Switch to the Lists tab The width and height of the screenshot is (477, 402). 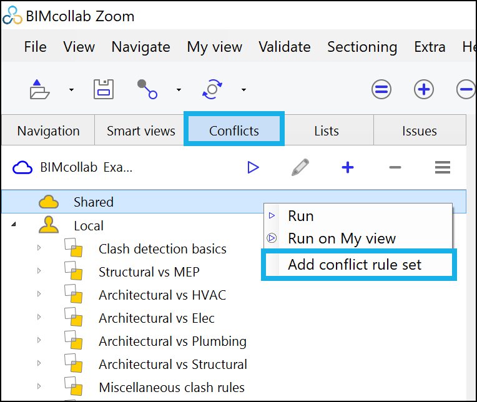click(327, 130)
